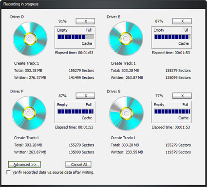Enable verify recorded data after writing
This screenshot has width=207, height=187.
tap(8, 172)
